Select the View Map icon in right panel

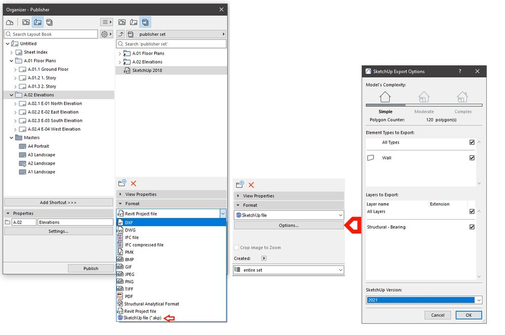pyautogui.click(x=122, y=22)
